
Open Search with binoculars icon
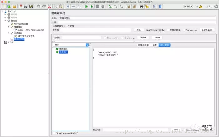[x=141, y=7]
